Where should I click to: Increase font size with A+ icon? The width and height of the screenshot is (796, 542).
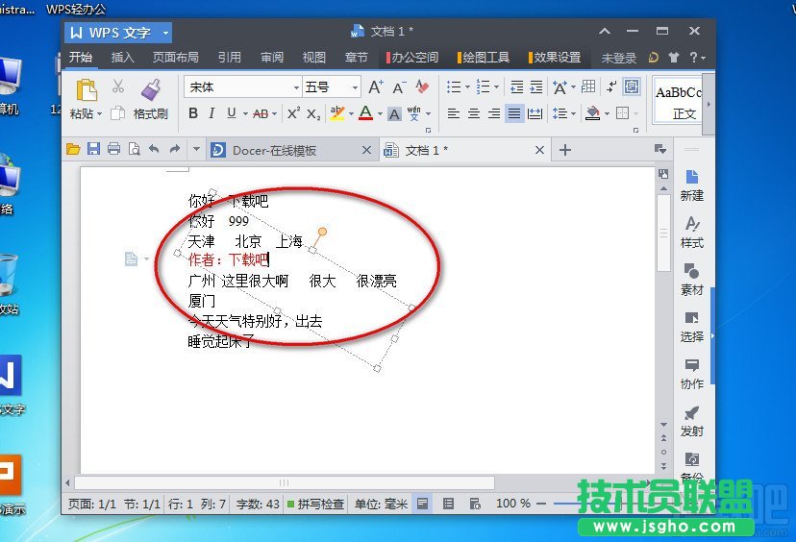click(x=376, y=87)
